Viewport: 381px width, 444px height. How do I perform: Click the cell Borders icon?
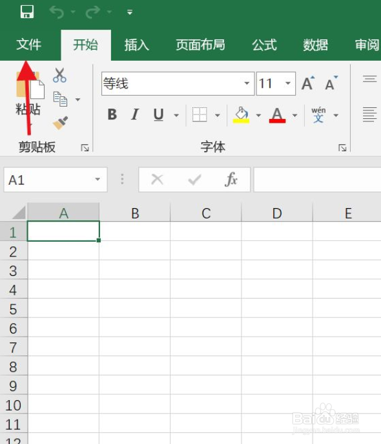200,114
